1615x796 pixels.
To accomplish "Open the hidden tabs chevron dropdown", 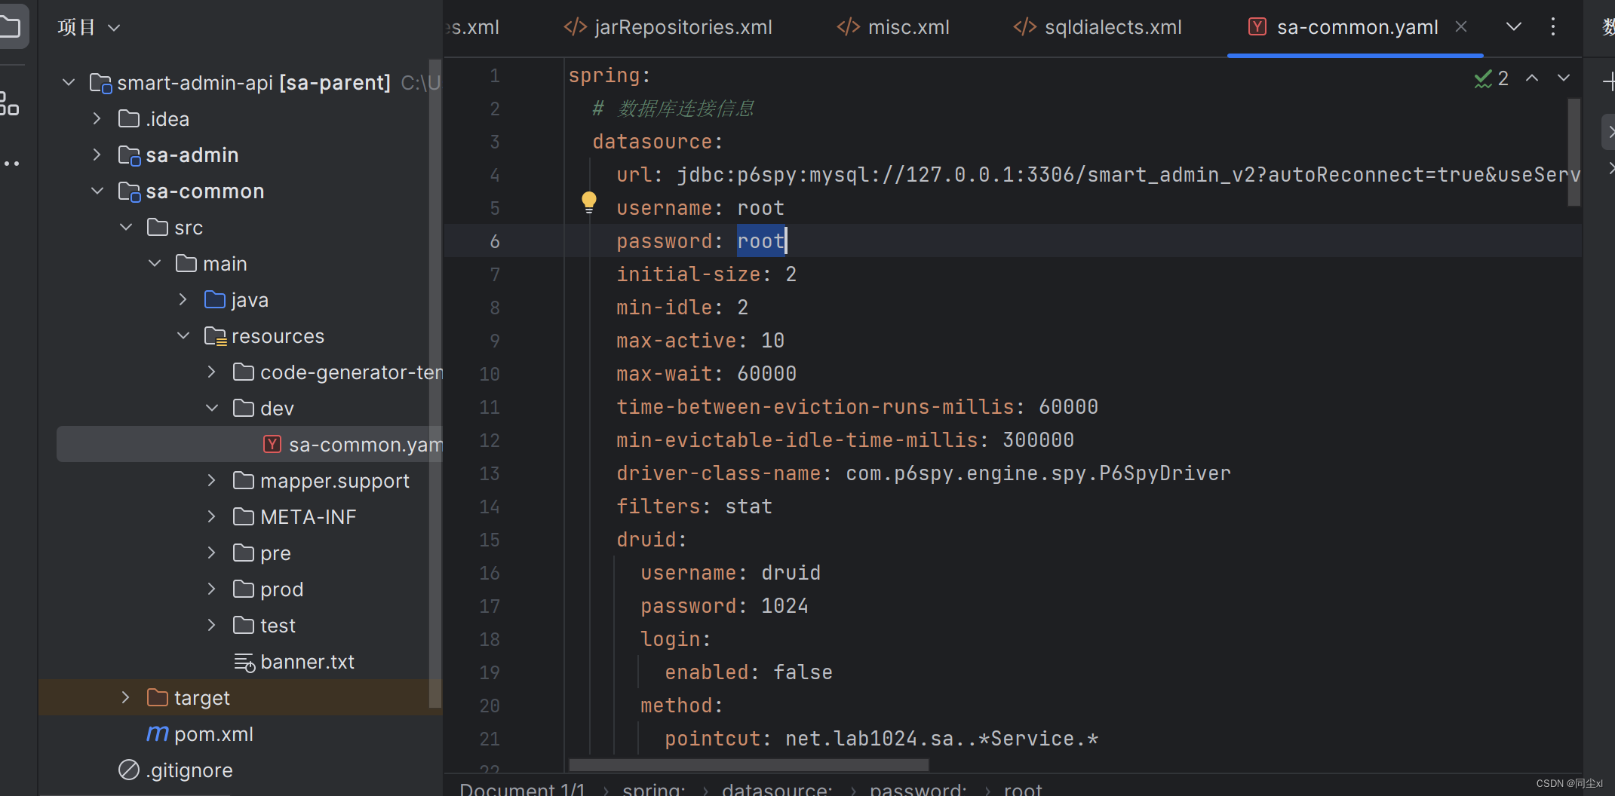I will [x=1513, y=26].
